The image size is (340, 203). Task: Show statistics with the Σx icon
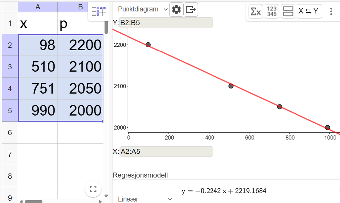[x=255, y=11]
